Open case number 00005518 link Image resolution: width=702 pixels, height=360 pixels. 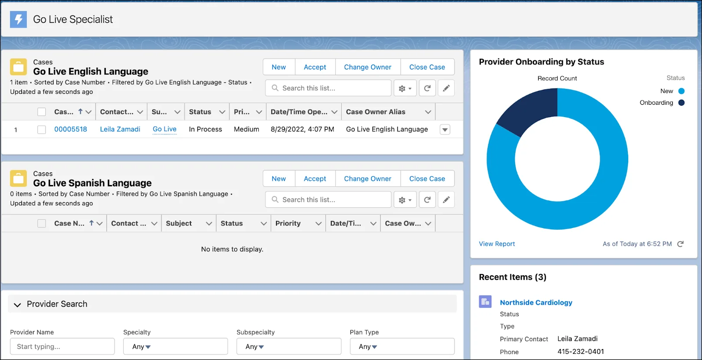71,129
